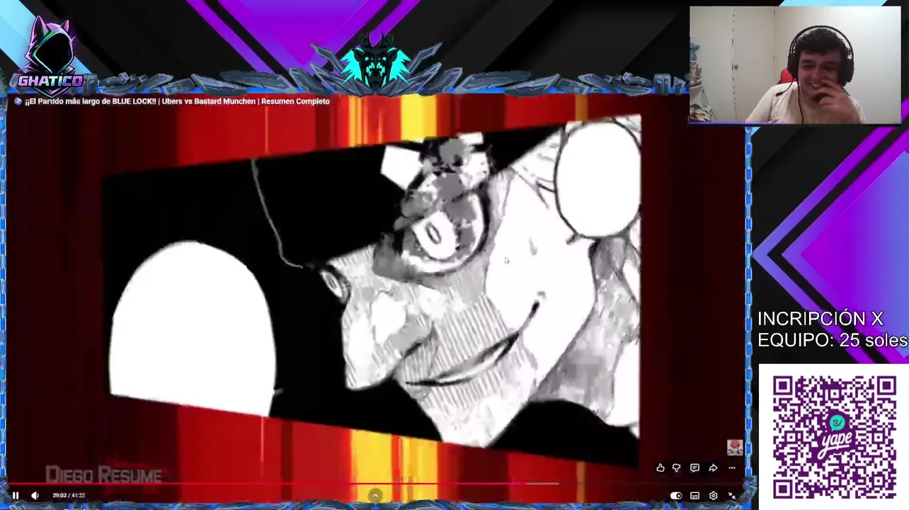Exit fullscreen mode with the arrows icon
Viewport: 909px width, 510px height.
732,496
